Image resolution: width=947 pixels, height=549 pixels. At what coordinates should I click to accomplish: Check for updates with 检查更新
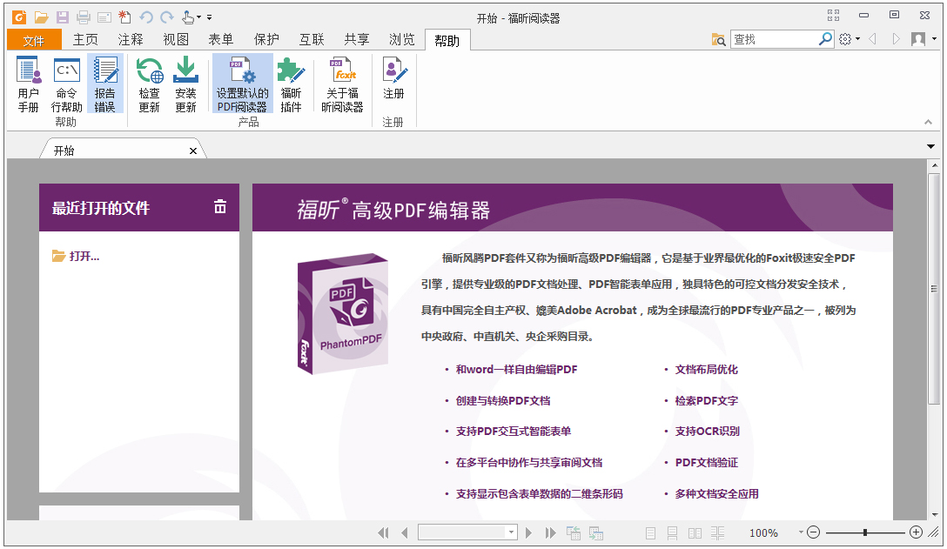tap(149, 84)
